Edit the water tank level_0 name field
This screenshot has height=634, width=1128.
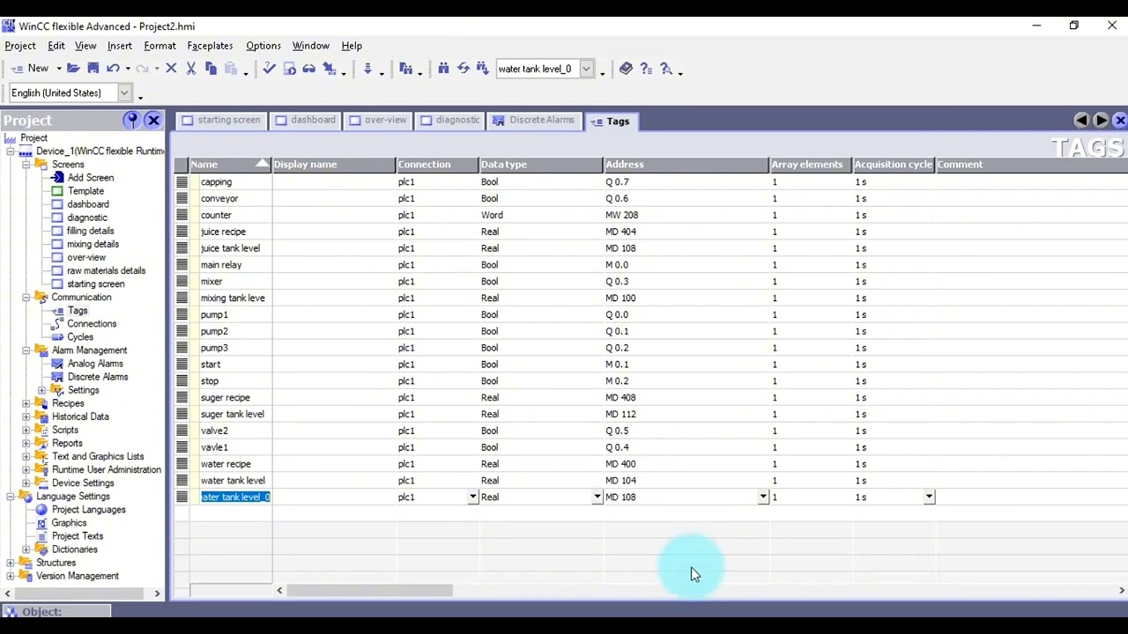235,498
